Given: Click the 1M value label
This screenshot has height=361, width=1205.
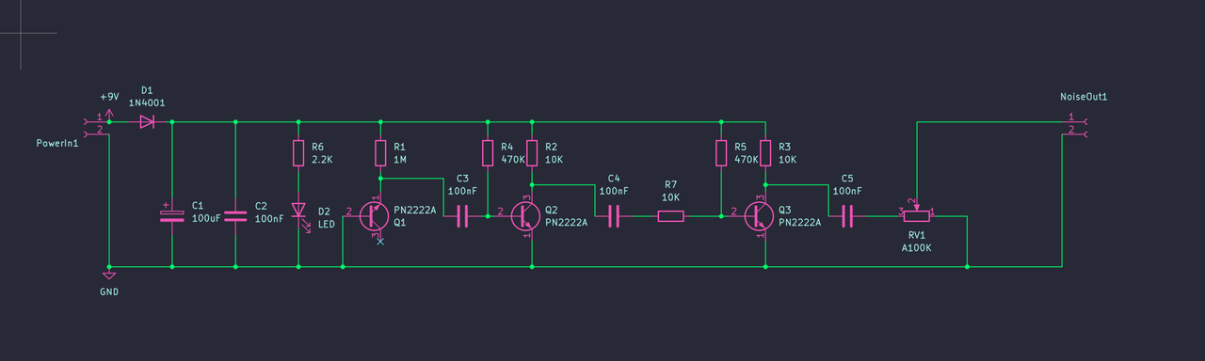Looking at the screenshot, I should pos(400,161).
